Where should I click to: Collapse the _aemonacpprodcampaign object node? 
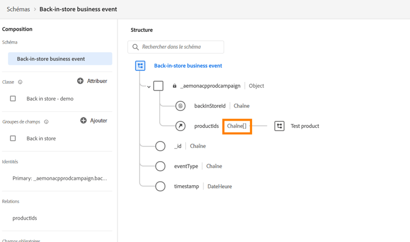click(149, 86)
